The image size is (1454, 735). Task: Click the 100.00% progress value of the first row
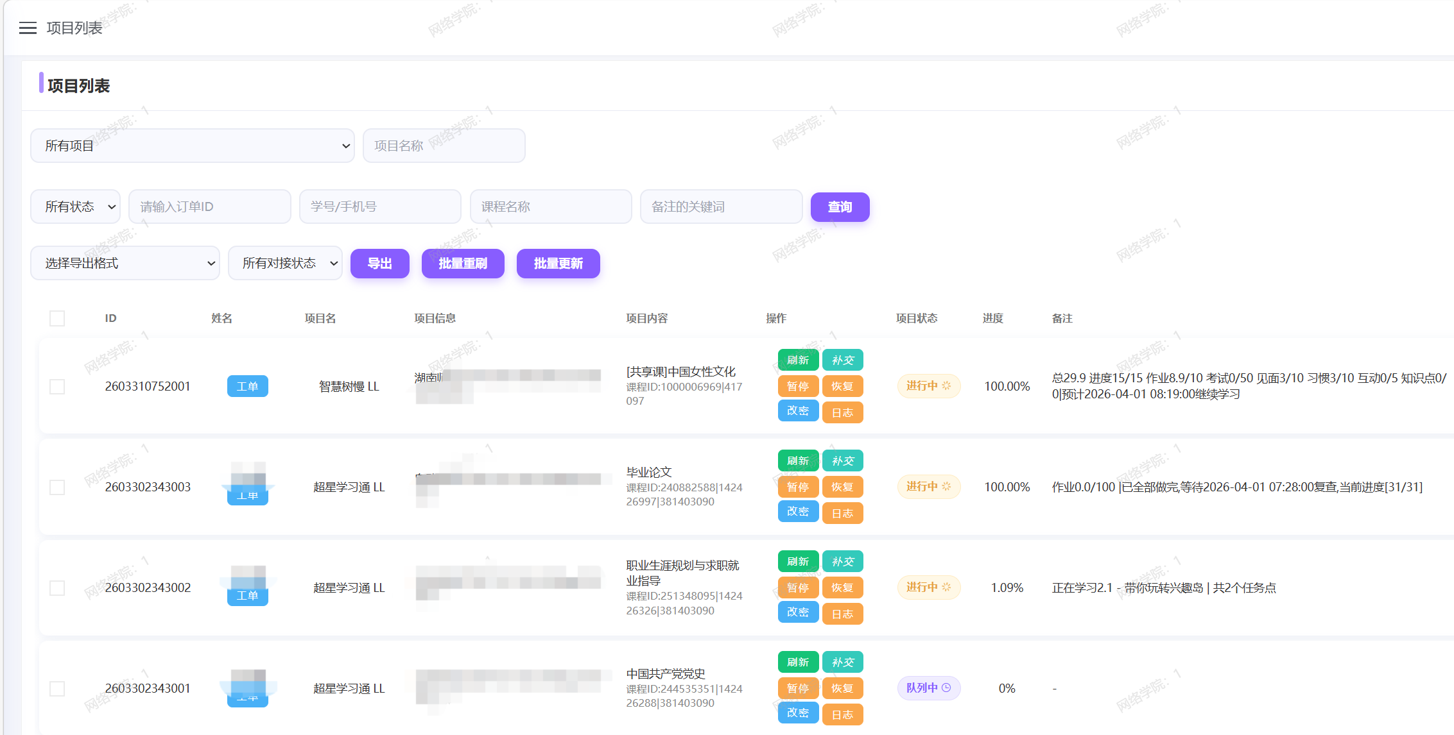1007,386
